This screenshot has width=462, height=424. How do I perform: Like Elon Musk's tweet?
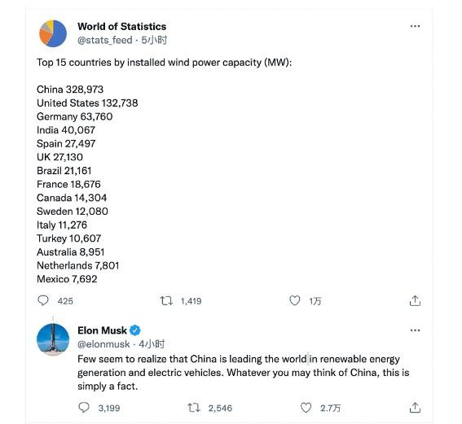tap(306, 408)
